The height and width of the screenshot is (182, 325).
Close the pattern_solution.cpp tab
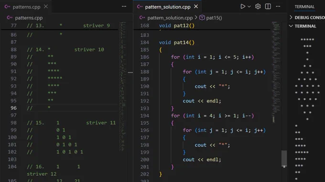196,7
